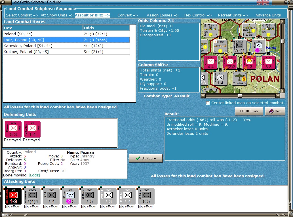Go to Select Combat subphase
Viewport: 293px width, 217px height.
pyautogui.click(x=22, y=15)
